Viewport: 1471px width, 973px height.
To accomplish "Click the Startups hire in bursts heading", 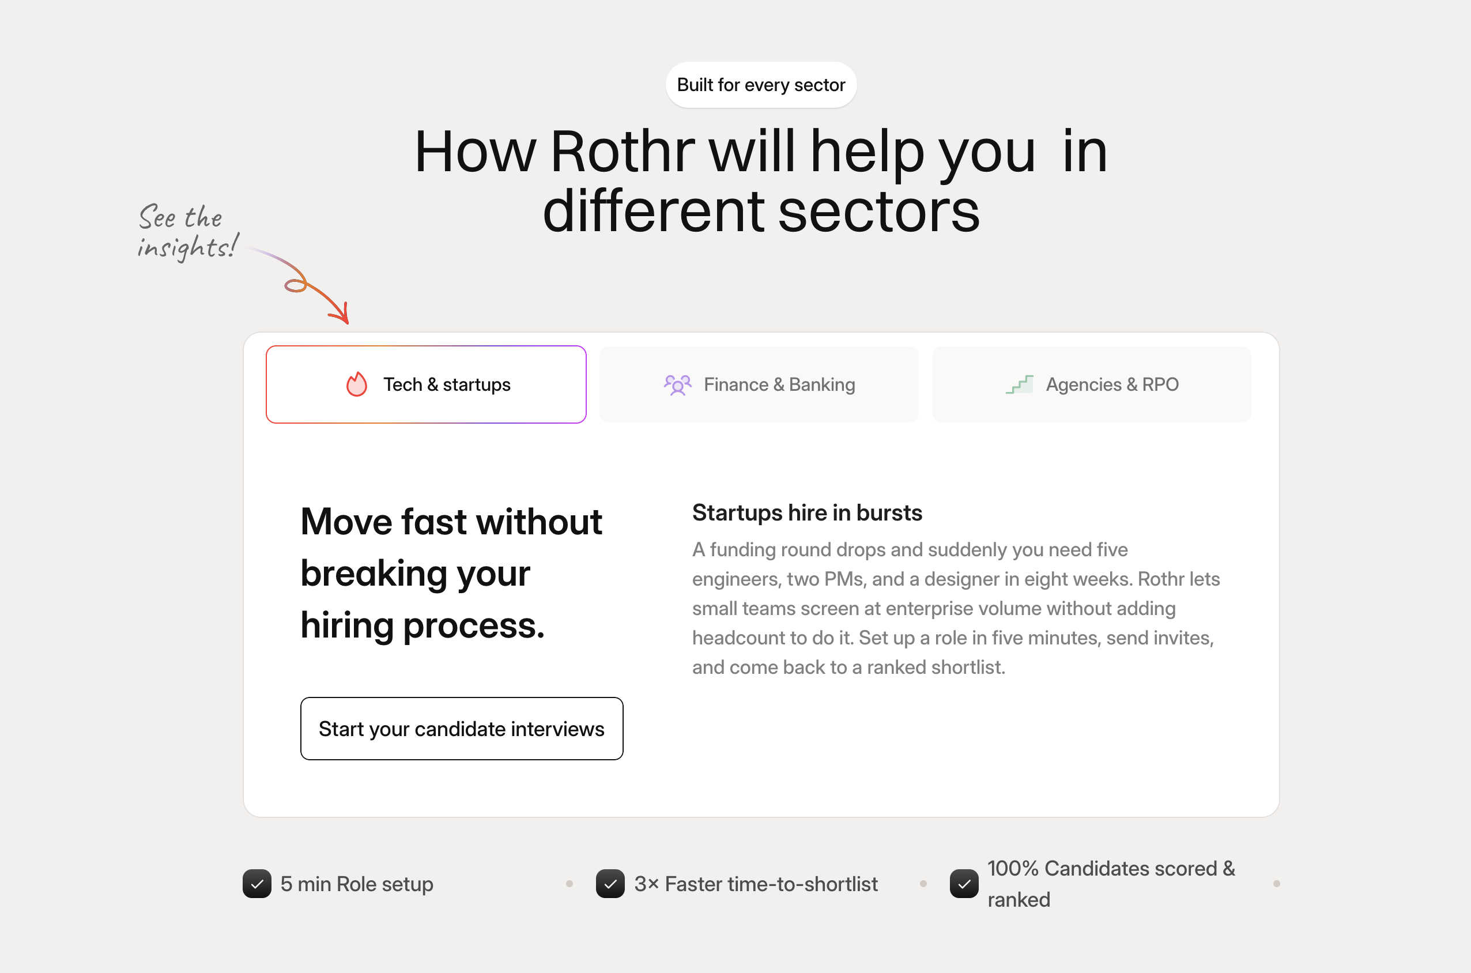I will point(807,512).
